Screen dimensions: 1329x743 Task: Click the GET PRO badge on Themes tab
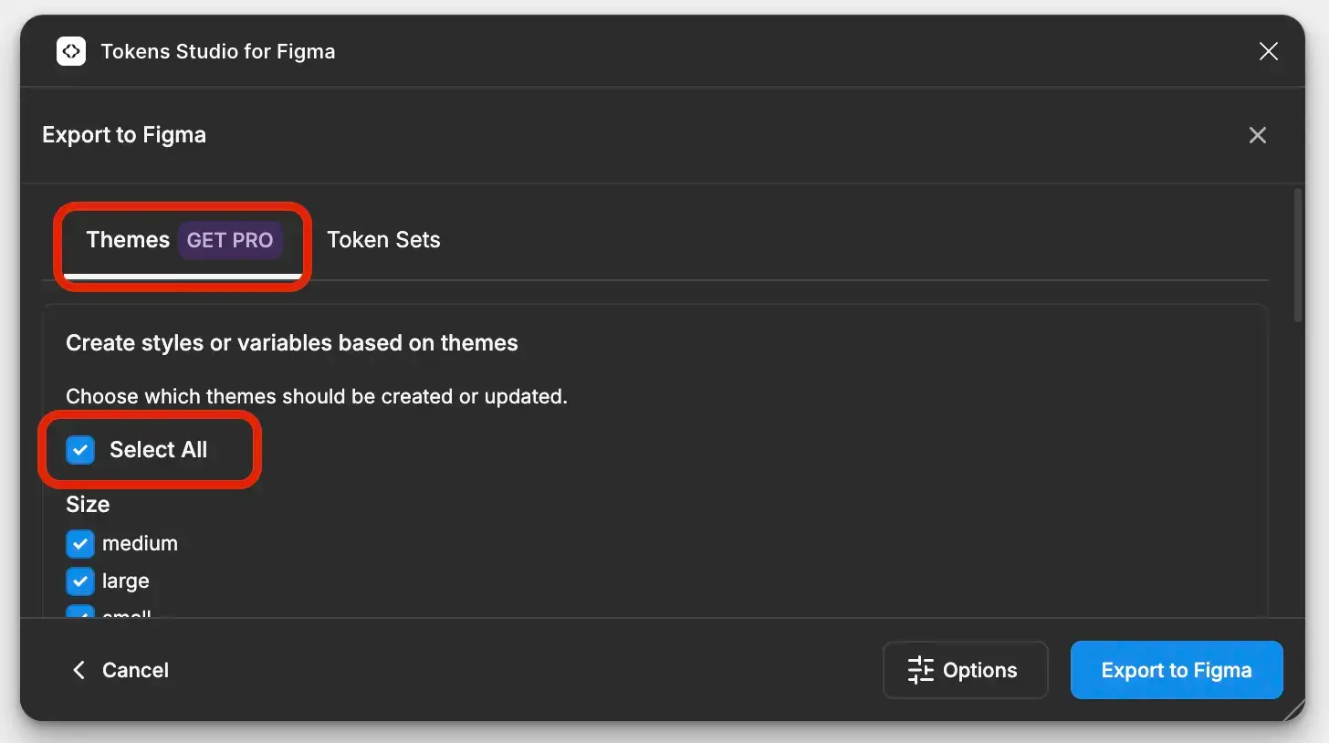point(230,240)
